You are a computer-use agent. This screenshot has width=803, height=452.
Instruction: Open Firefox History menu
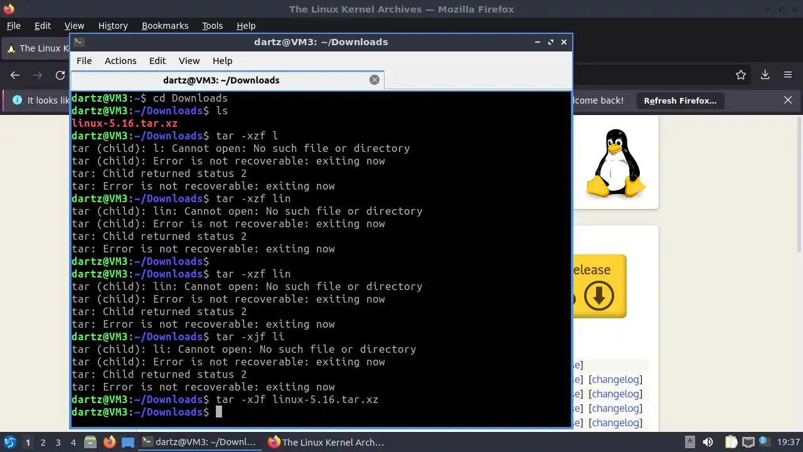click(113, 26)
